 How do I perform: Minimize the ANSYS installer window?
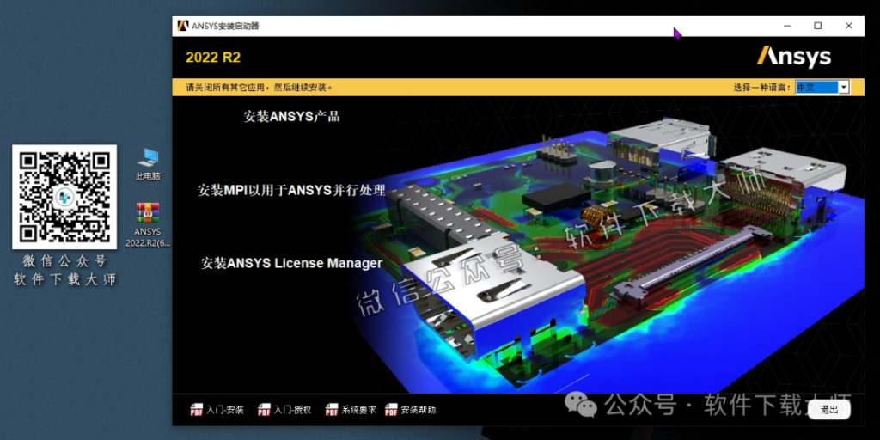coord(788,26)
